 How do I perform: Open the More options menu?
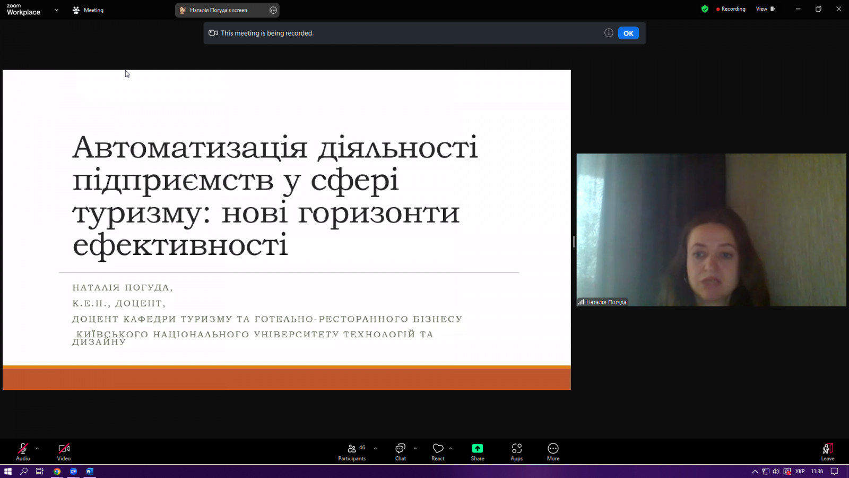[x=553, y=451]
